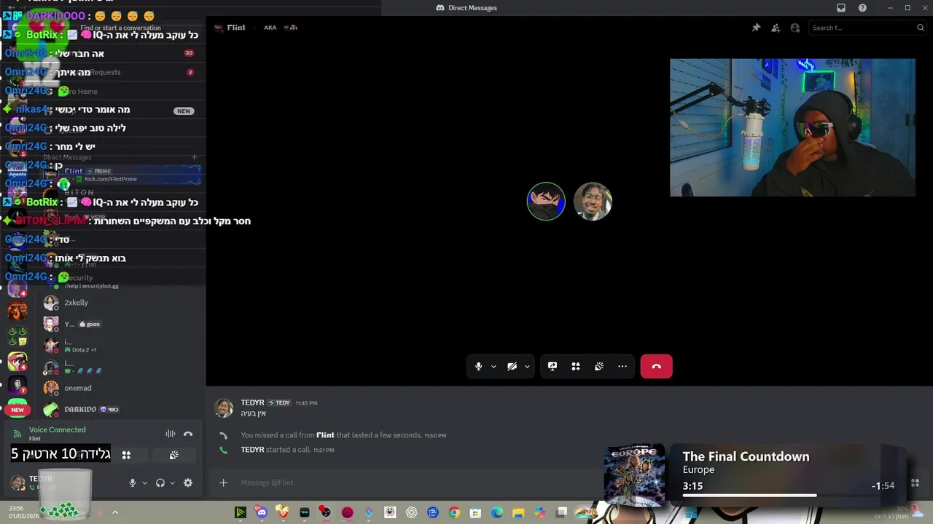
Task: Show user profile icon in header
Action: [795, 28]
